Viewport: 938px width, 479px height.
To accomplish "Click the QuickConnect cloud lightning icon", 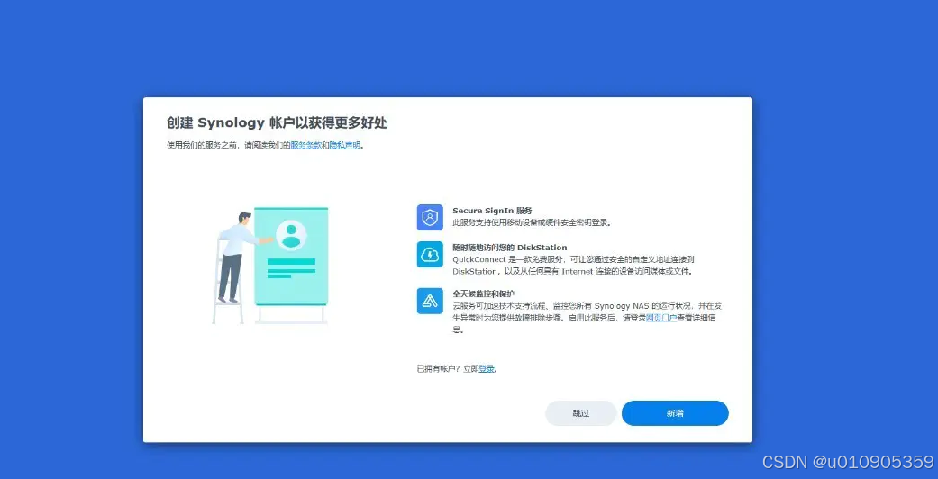I will coord(430,254).
